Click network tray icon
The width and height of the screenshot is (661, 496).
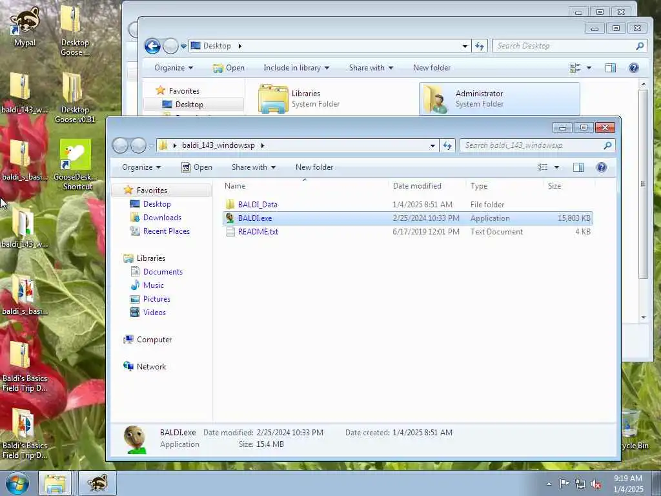point(580,484)
